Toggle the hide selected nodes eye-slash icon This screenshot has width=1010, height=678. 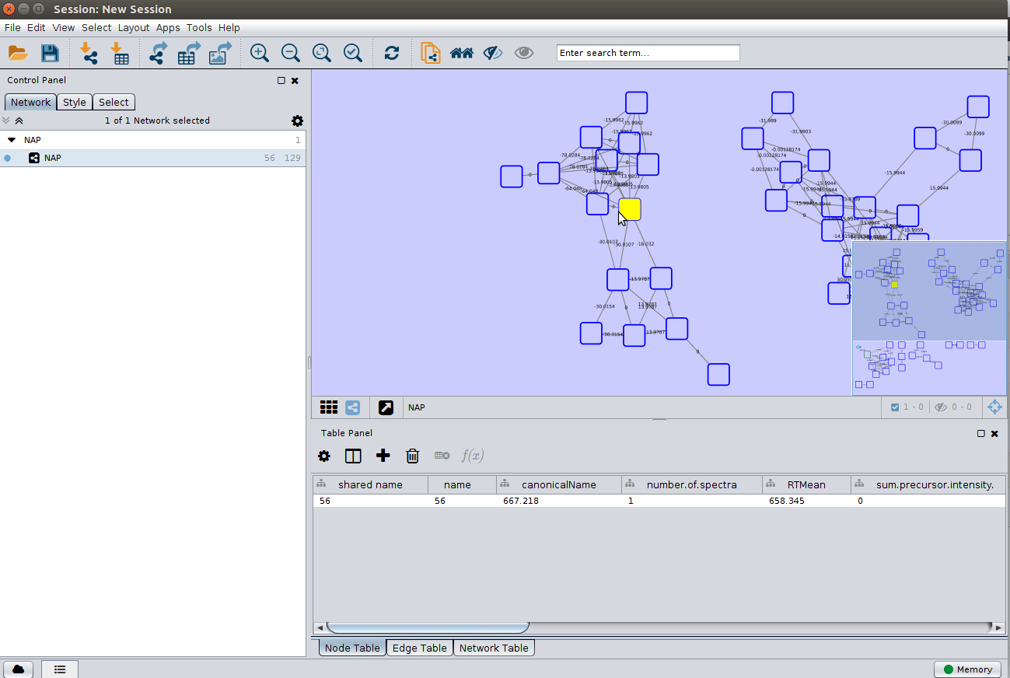tap(493, 53)
